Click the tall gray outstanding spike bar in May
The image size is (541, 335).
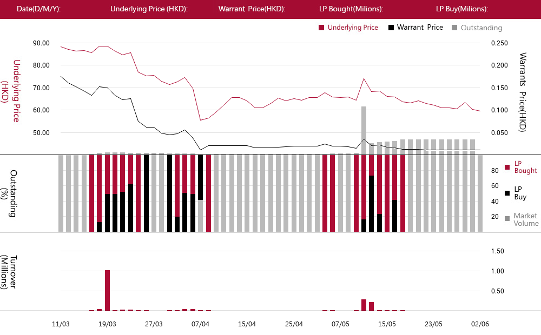pos(364,130)
